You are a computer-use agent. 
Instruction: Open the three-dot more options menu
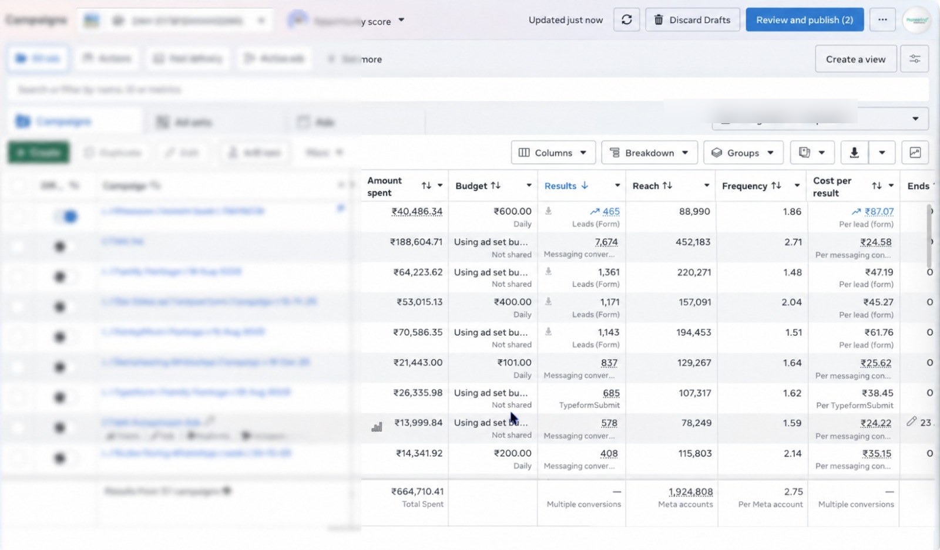coord(882,20)
